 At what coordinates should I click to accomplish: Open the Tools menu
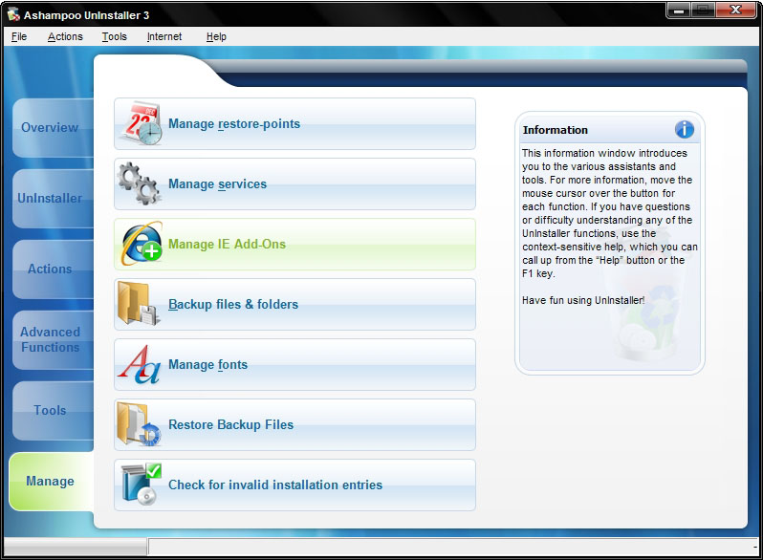(115, 36)
